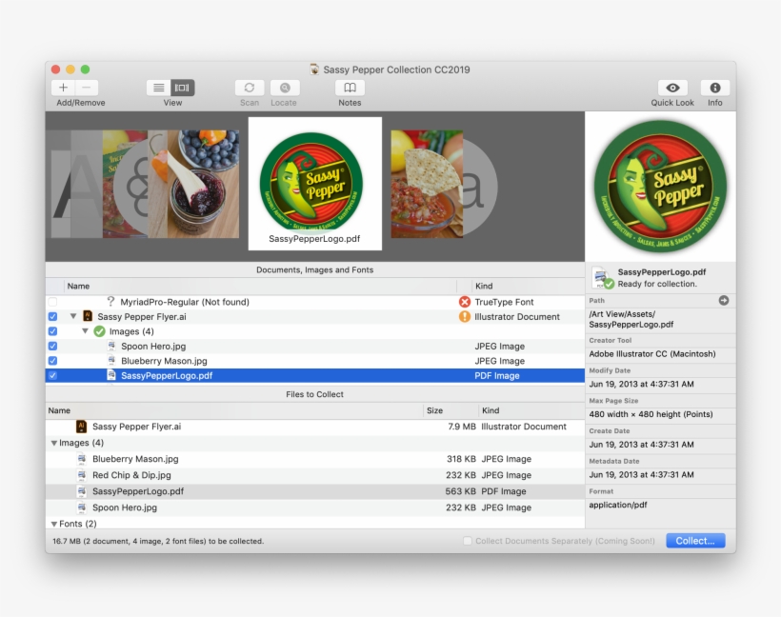781x617 pixels.
Task: Click the orange warning icon for Sassy Pepper Flyer.ai
Action: [x=464, y=317]
